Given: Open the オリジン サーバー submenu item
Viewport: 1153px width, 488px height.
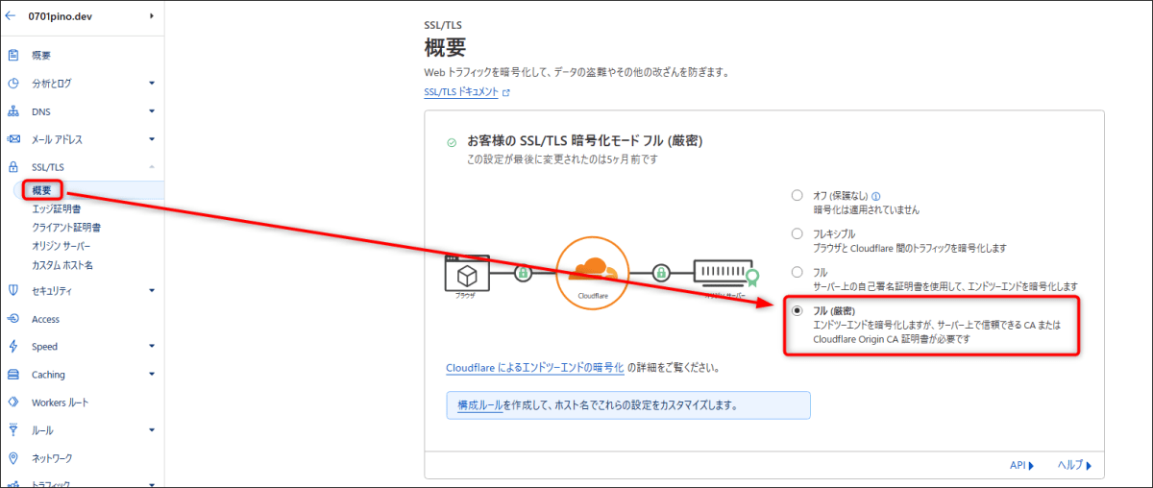Looking at the screenshot, I should tap(62, 246).
